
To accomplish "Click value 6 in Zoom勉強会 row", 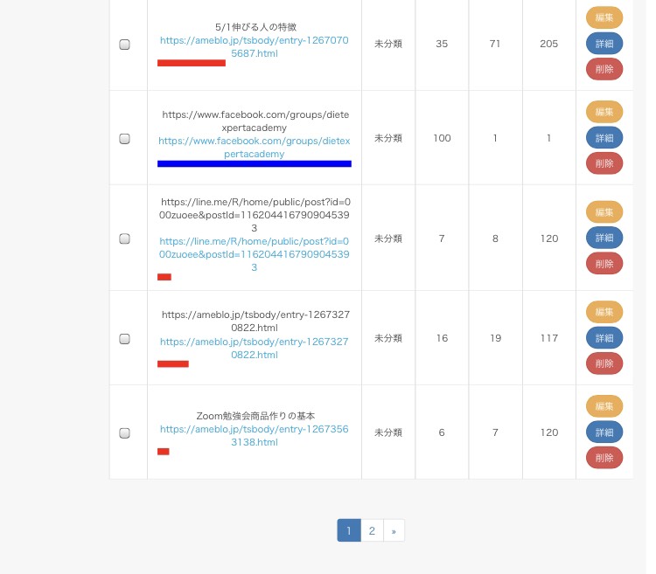I will click(442, 432).
